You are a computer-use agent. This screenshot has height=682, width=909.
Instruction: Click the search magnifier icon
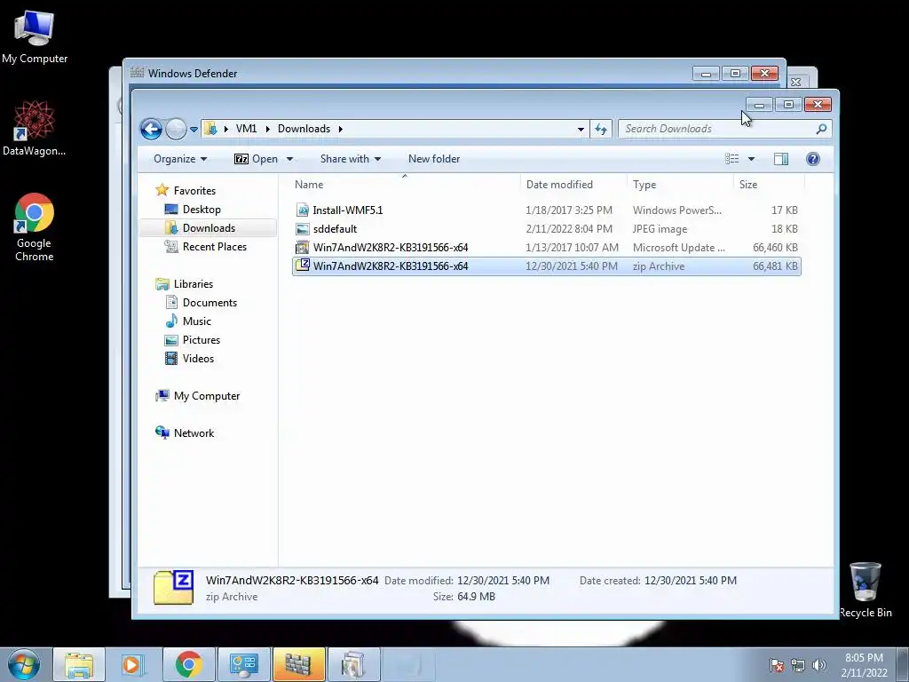[x=821, y=129]
